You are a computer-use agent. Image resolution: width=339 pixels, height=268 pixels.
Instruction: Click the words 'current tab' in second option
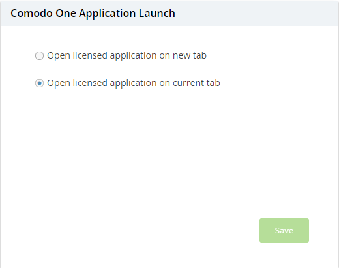click(x=196, y=83)
